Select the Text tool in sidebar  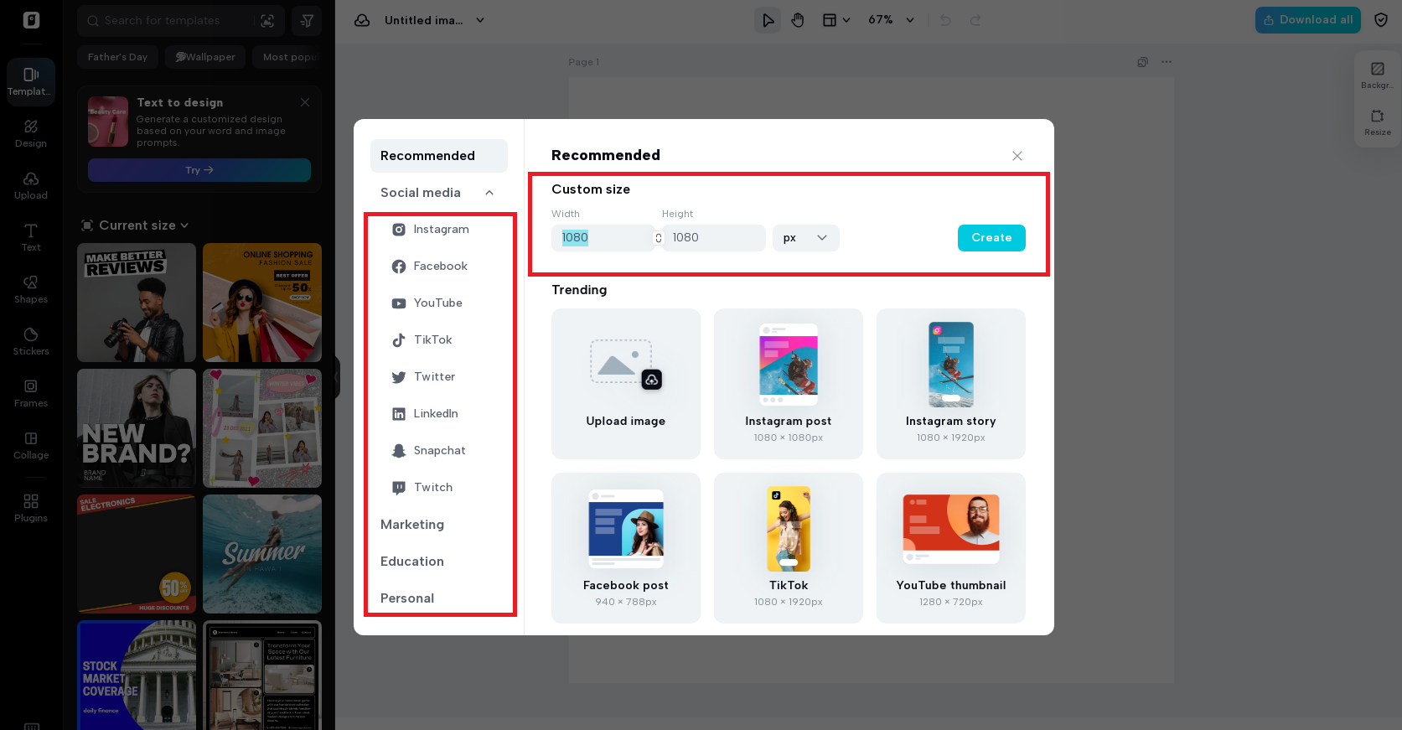pos(31,238)
